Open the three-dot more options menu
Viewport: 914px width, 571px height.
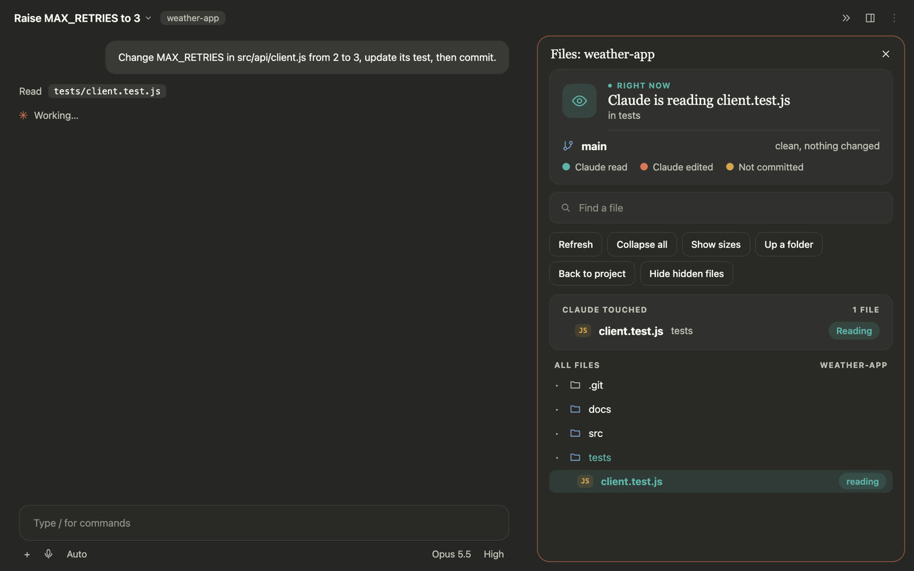point(894,18)
